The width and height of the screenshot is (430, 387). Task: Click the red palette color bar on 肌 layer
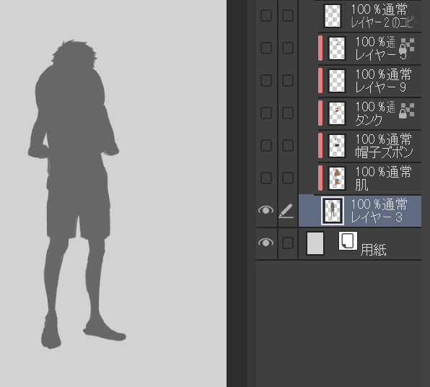point(320,178)
